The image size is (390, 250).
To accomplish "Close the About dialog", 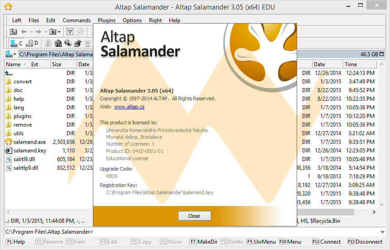I will coord(194,216).
